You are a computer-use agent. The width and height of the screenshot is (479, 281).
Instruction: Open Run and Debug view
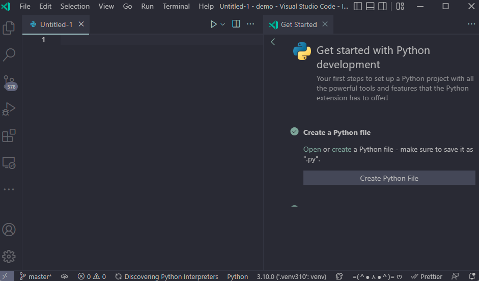(9, 109)
